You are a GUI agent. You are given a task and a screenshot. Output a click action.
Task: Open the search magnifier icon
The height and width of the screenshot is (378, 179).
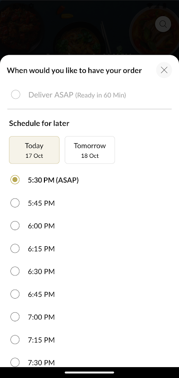click(x=163, y=24)
